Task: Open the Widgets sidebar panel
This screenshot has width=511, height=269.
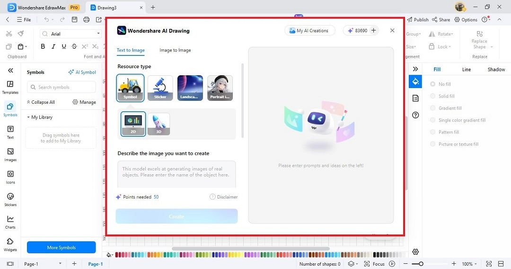Action: (x=10, y=244)
